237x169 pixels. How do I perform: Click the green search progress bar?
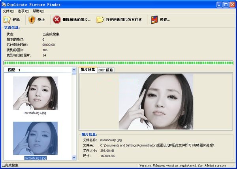pyautogui.click(x=118, y=62)
